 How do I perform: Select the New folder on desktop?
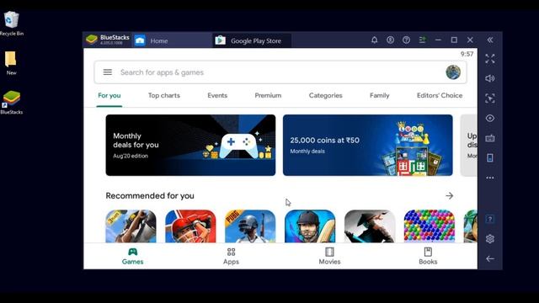11,63
